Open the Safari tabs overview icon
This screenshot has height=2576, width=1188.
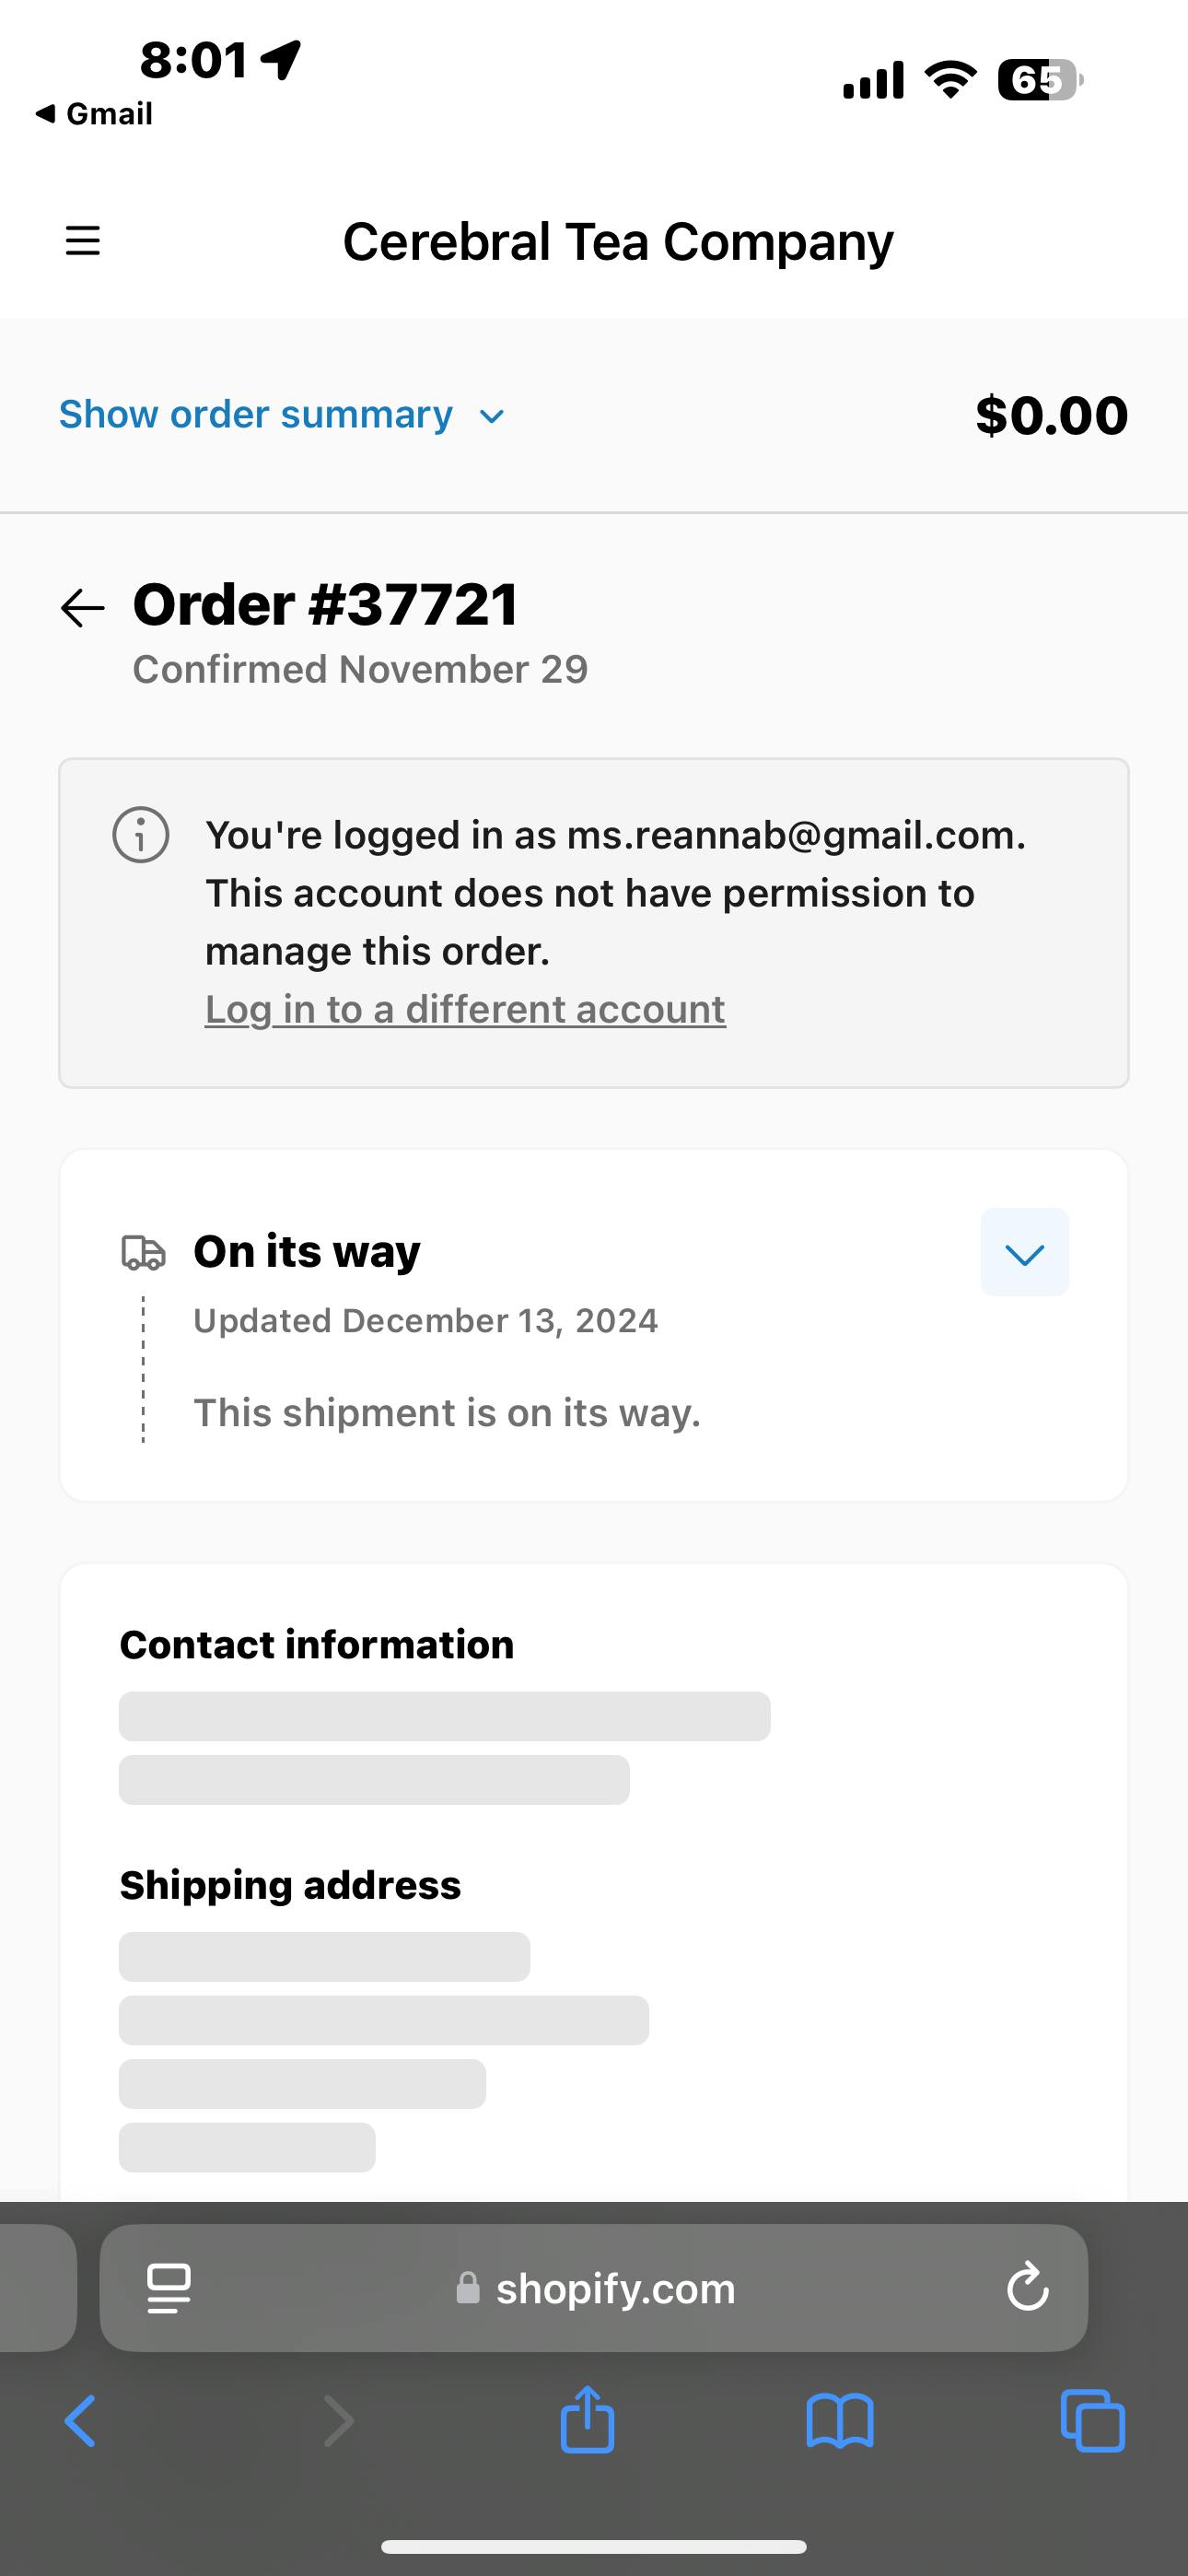1092,2421
